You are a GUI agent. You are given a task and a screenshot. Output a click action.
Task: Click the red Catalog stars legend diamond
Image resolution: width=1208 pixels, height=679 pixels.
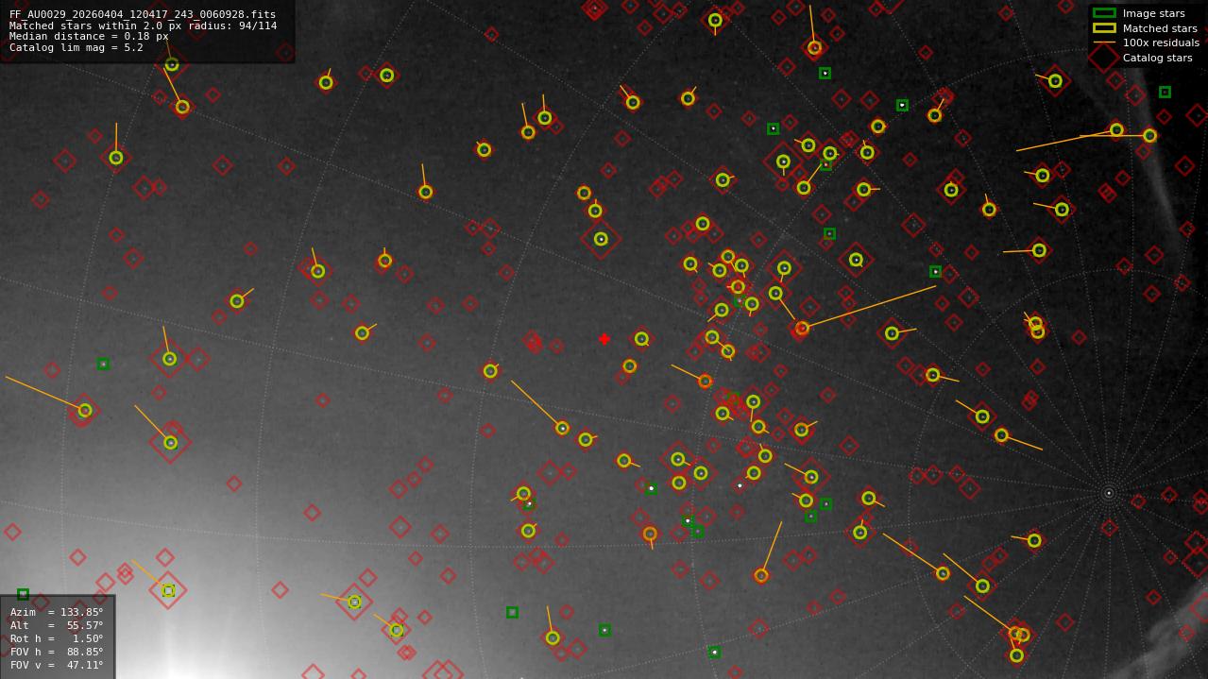[1104, 58]
